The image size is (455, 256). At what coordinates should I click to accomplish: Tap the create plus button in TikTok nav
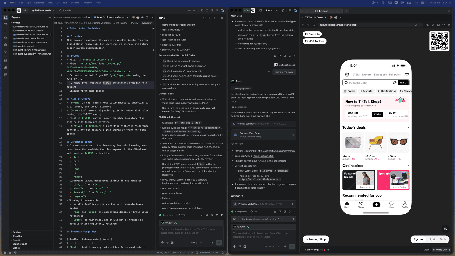[376, 205]
